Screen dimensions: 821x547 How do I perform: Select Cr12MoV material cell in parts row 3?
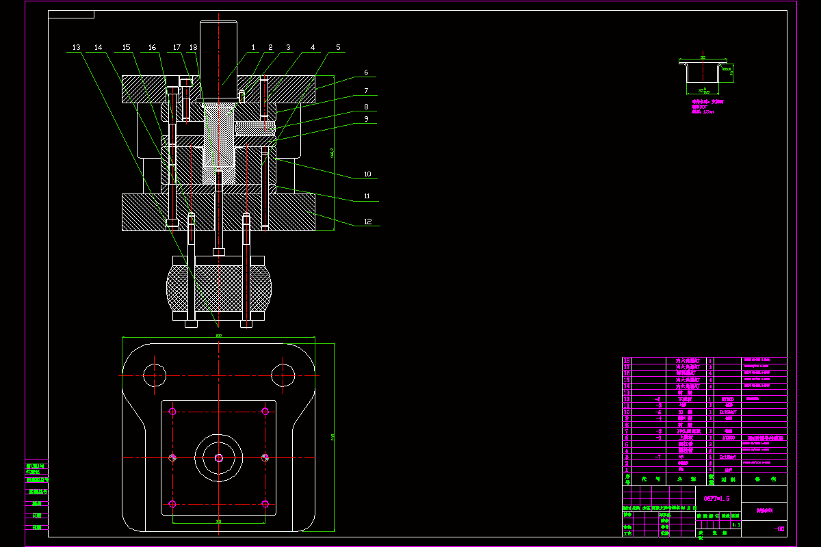point(728,457)
